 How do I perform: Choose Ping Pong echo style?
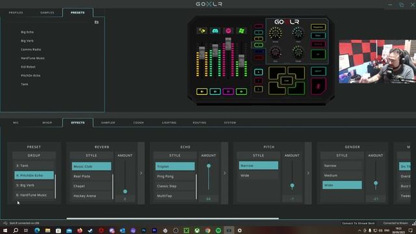[175, 176]
